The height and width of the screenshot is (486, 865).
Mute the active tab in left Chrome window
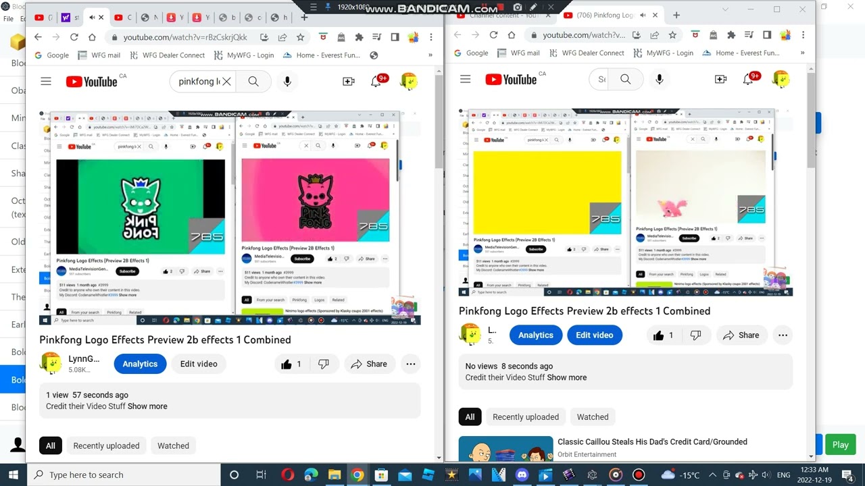[91, 17]
